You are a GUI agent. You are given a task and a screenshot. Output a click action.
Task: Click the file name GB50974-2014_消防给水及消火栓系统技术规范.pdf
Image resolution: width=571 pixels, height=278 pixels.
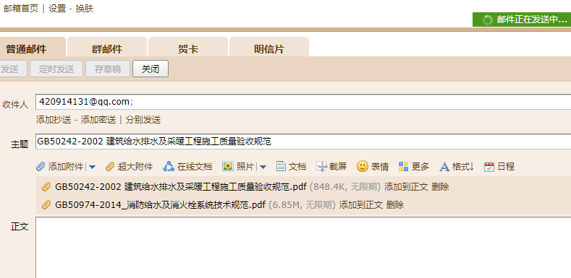pos(160,205)
